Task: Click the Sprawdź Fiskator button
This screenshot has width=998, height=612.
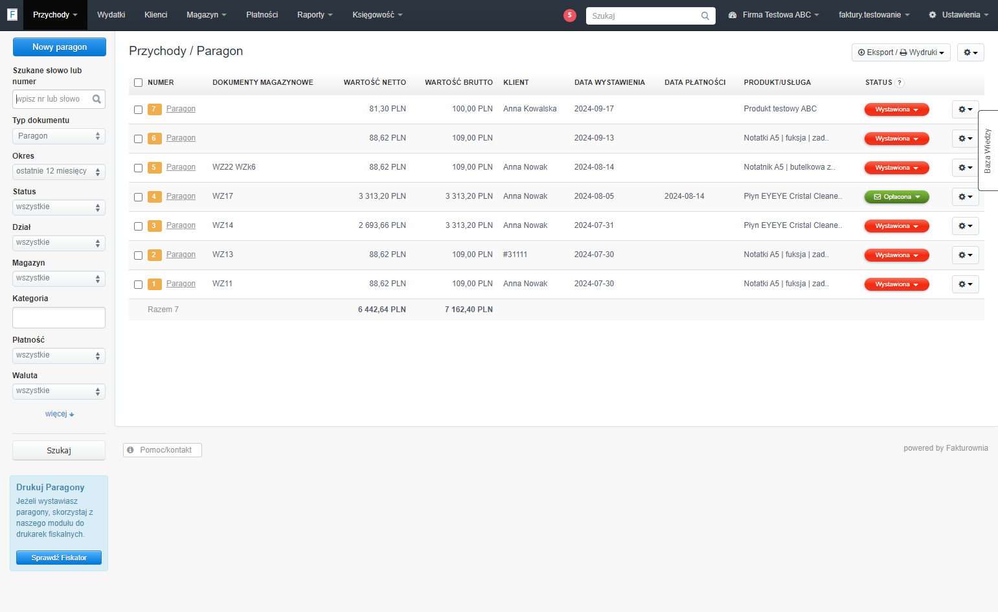Action: coord(59,558)
